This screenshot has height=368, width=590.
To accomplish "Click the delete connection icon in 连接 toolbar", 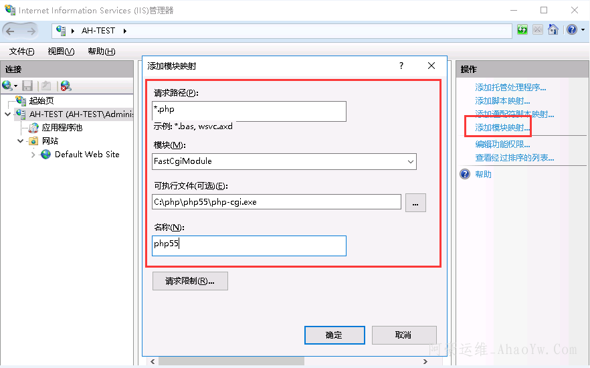I will (x=65, y=86).
